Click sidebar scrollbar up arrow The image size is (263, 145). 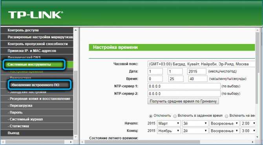[75, 30]
